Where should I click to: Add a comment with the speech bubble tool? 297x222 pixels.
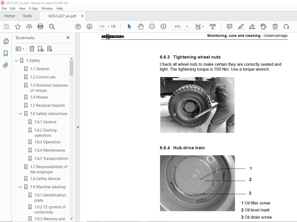pos(229,27)
